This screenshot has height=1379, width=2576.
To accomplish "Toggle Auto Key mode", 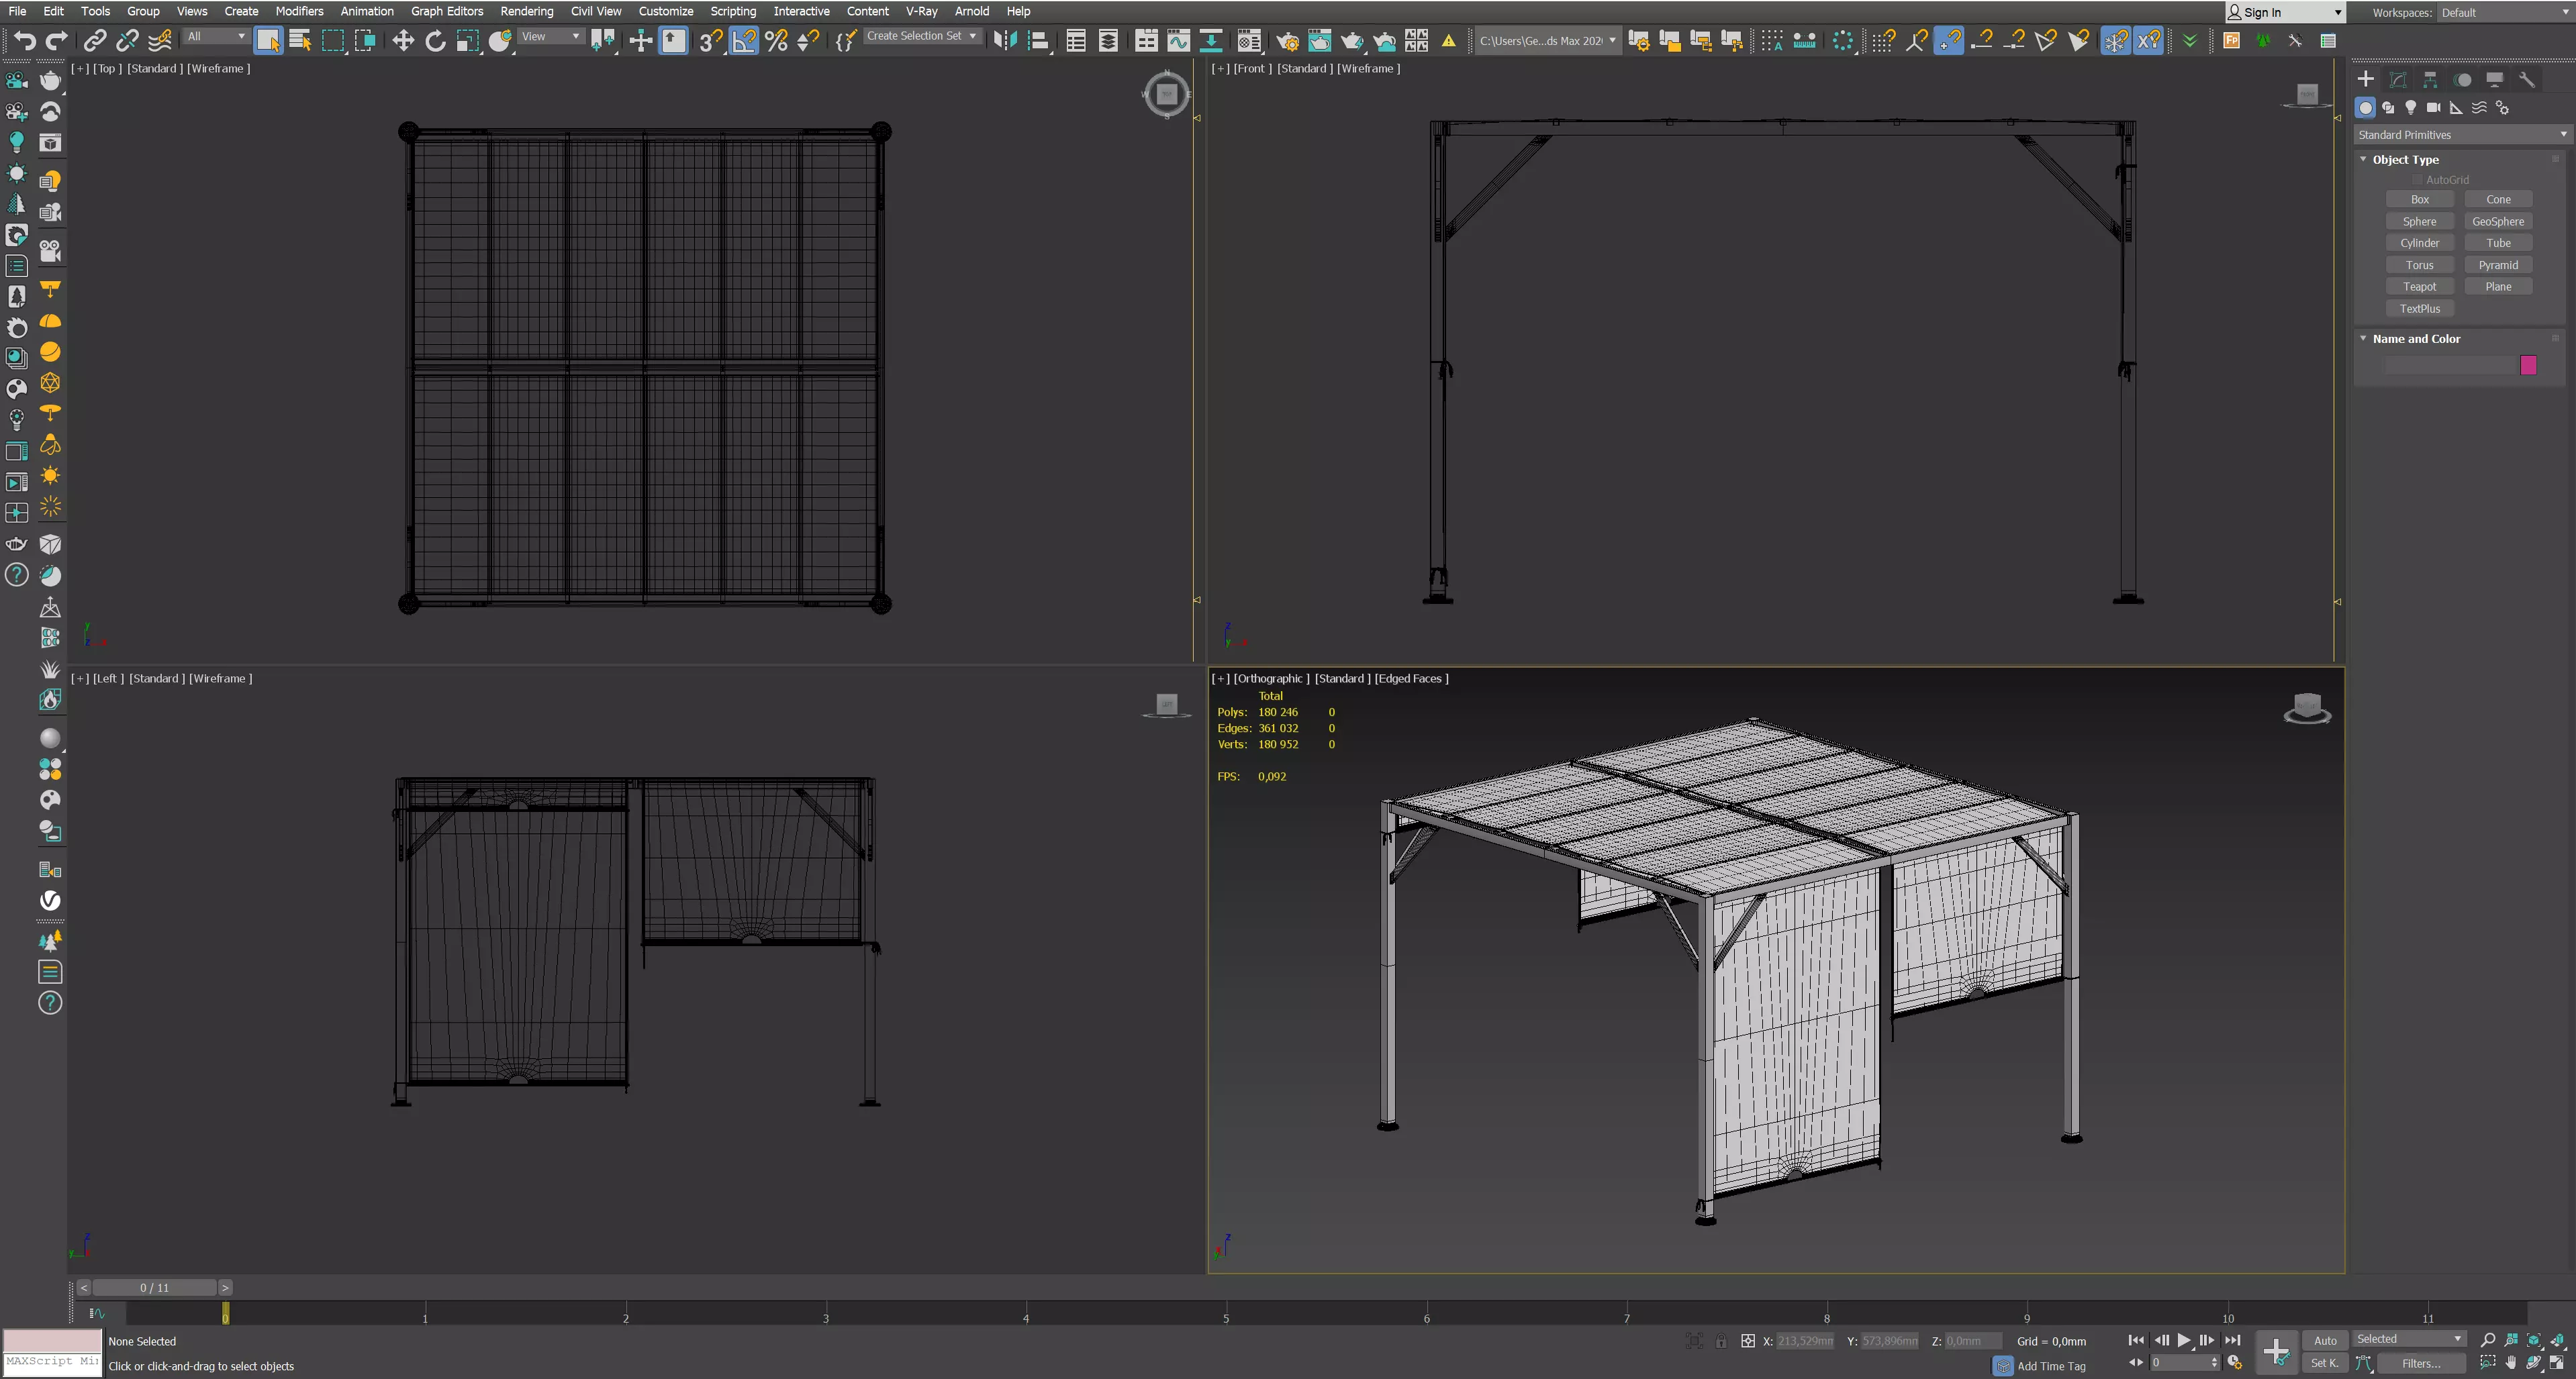I will tap(2325, 1341).
